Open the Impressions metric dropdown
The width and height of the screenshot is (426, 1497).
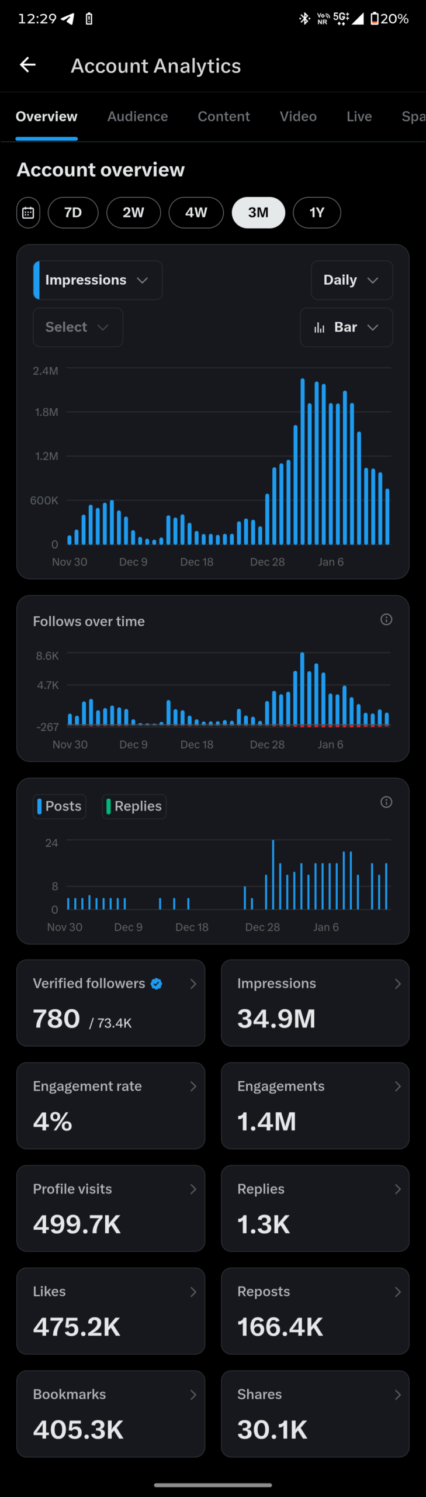[x=98, y=280]
